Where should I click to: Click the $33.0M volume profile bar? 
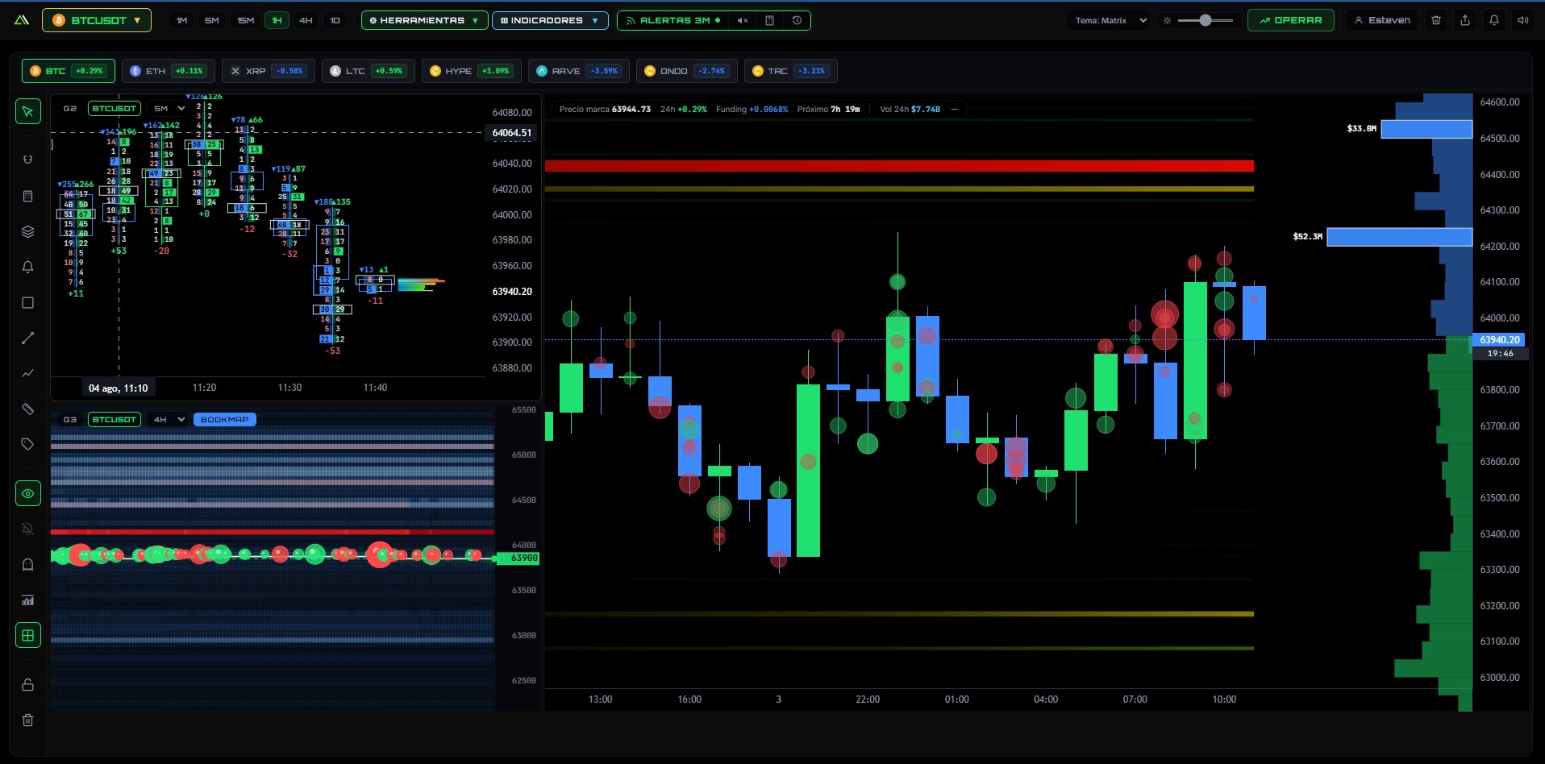(1426, 129)
